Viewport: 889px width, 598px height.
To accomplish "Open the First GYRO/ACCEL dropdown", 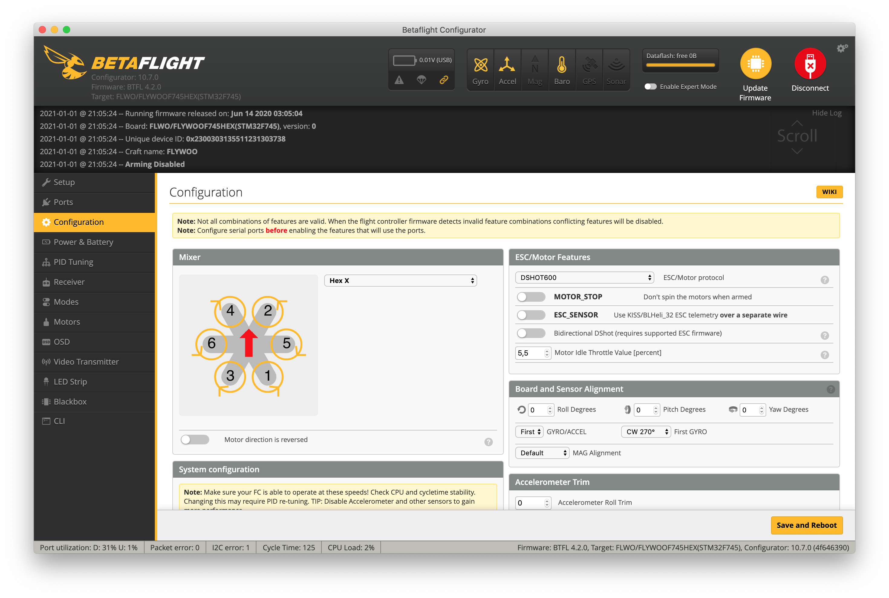I will pyautogui.click(x=529, y=432).
